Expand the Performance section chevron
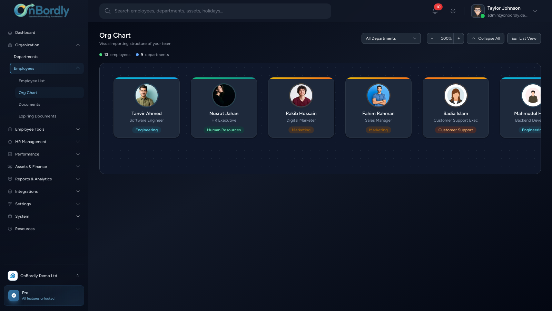 [78, 154]
